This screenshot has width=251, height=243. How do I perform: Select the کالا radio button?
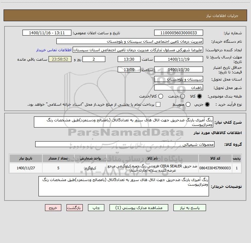click(x=199, y=96)
